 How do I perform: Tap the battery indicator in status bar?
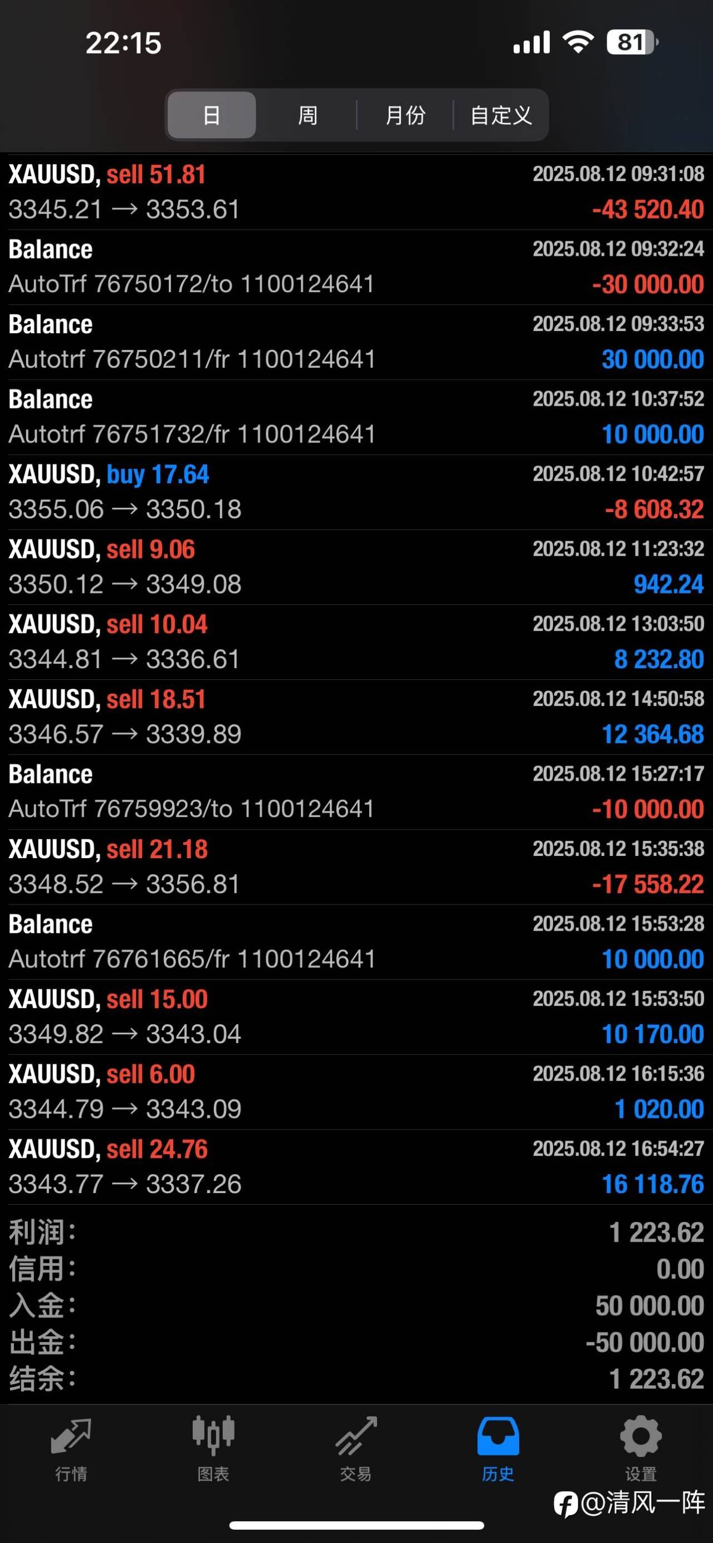(x=632, y=42)
